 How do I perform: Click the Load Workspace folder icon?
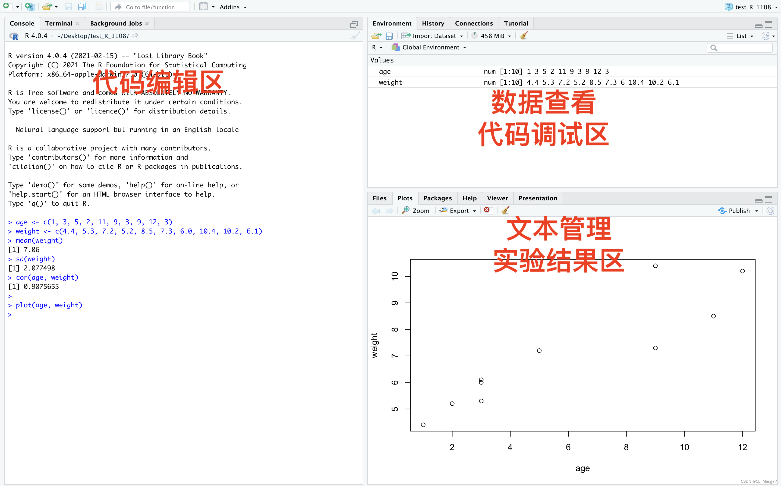pos(376,36)
